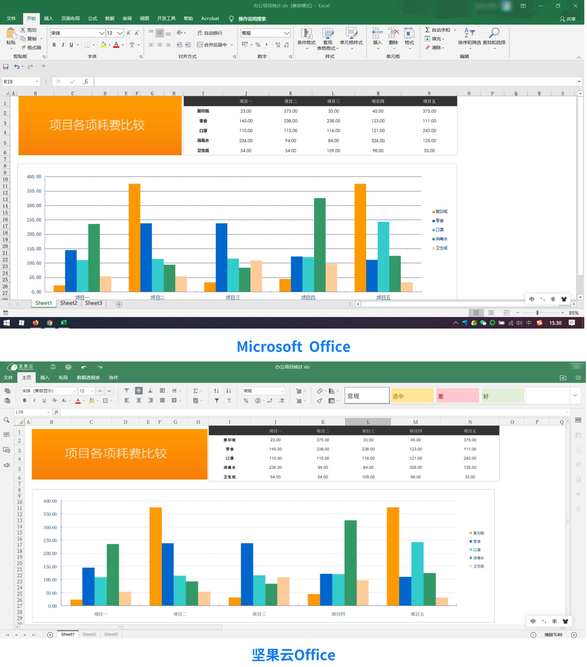
Task: Open the Format as Table (套用表格格式) icon in Excel
Action: pyautogui.click(x=328, y=34)
